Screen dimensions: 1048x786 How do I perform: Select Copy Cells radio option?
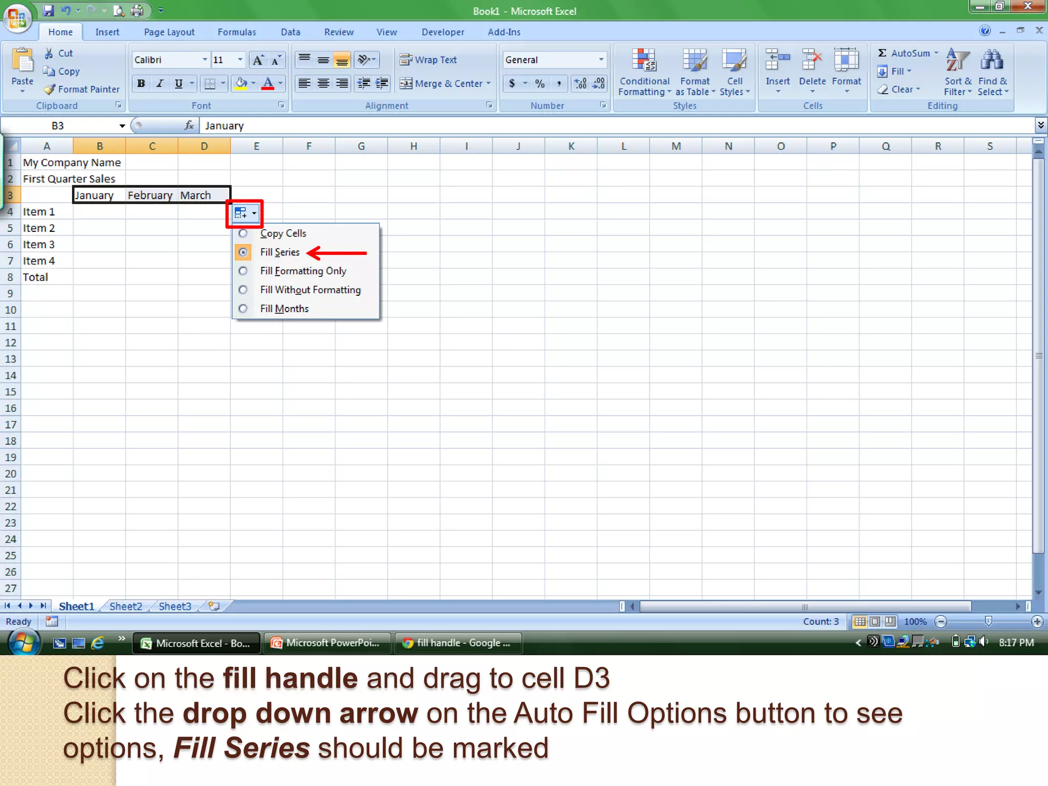pyautogui.click(x=243, y=233)
